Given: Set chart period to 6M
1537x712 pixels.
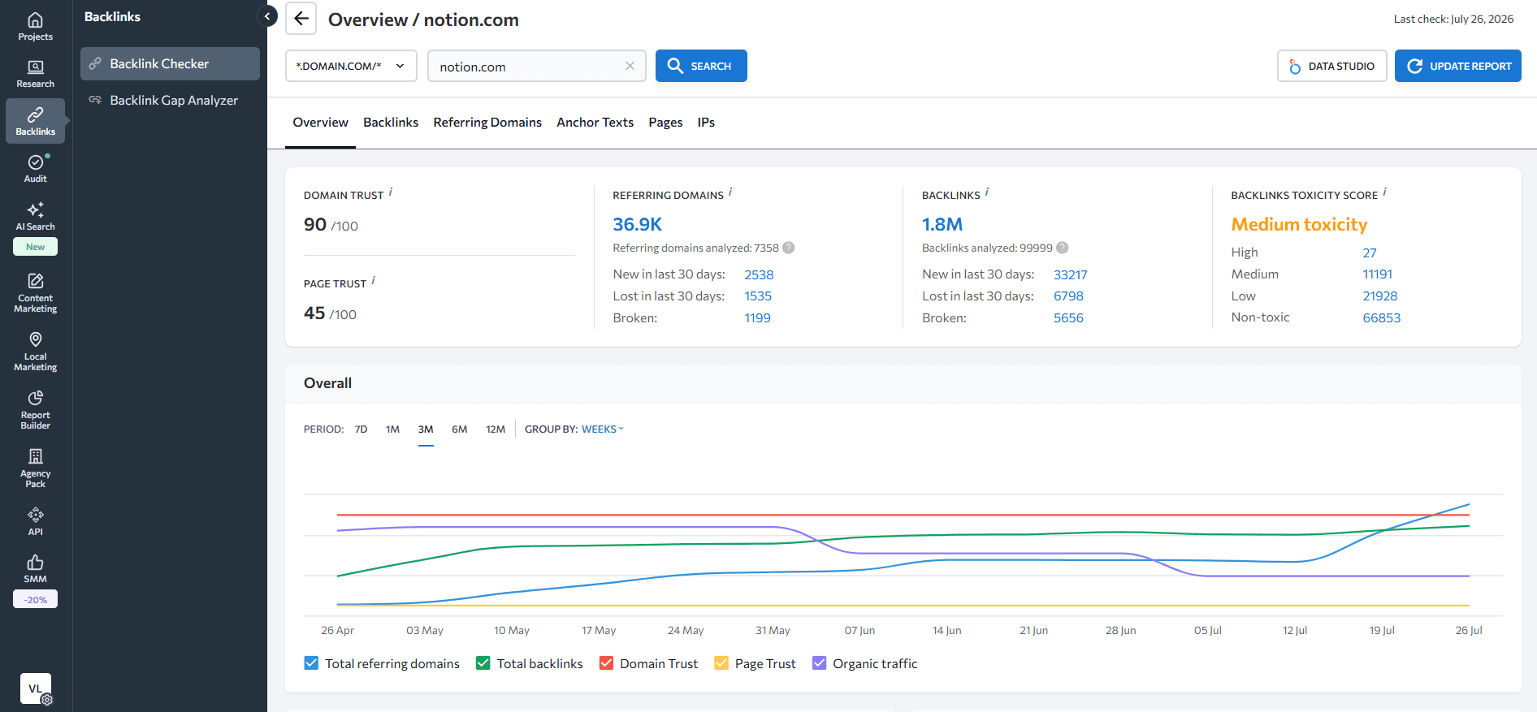Looking at the screenshot, I should (x=460, y=429).
